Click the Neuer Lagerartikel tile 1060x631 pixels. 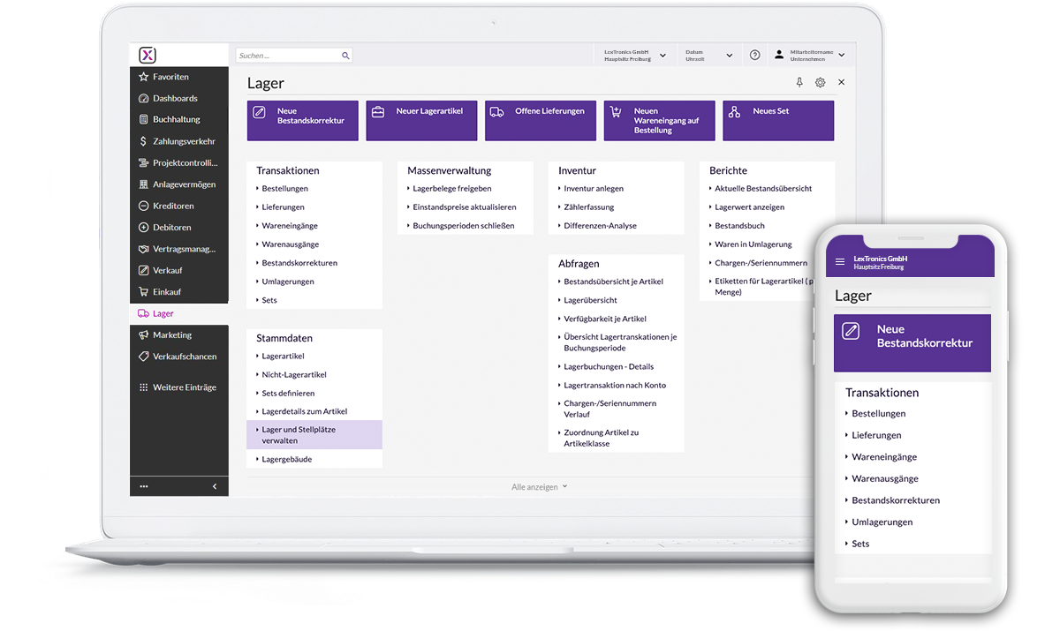(421, 120)
